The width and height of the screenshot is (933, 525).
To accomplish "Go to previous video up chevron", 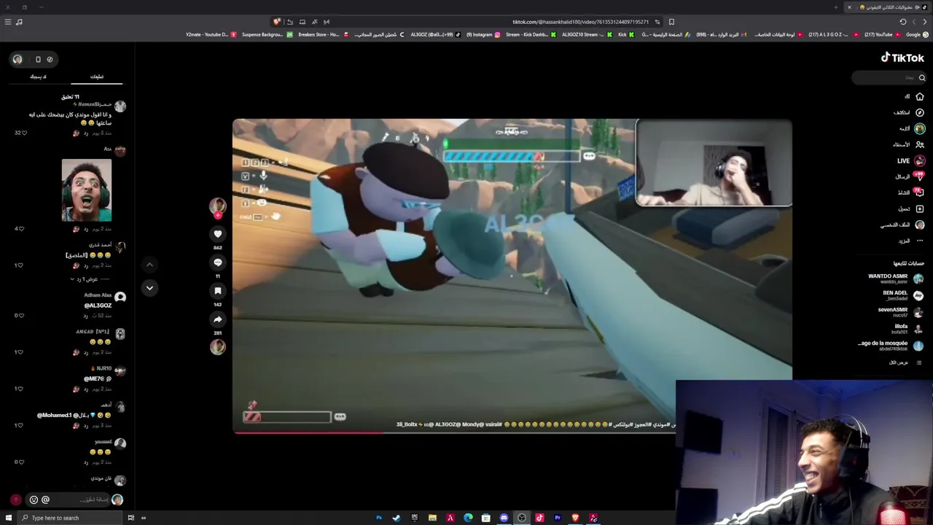I will [x=149, y=265].
